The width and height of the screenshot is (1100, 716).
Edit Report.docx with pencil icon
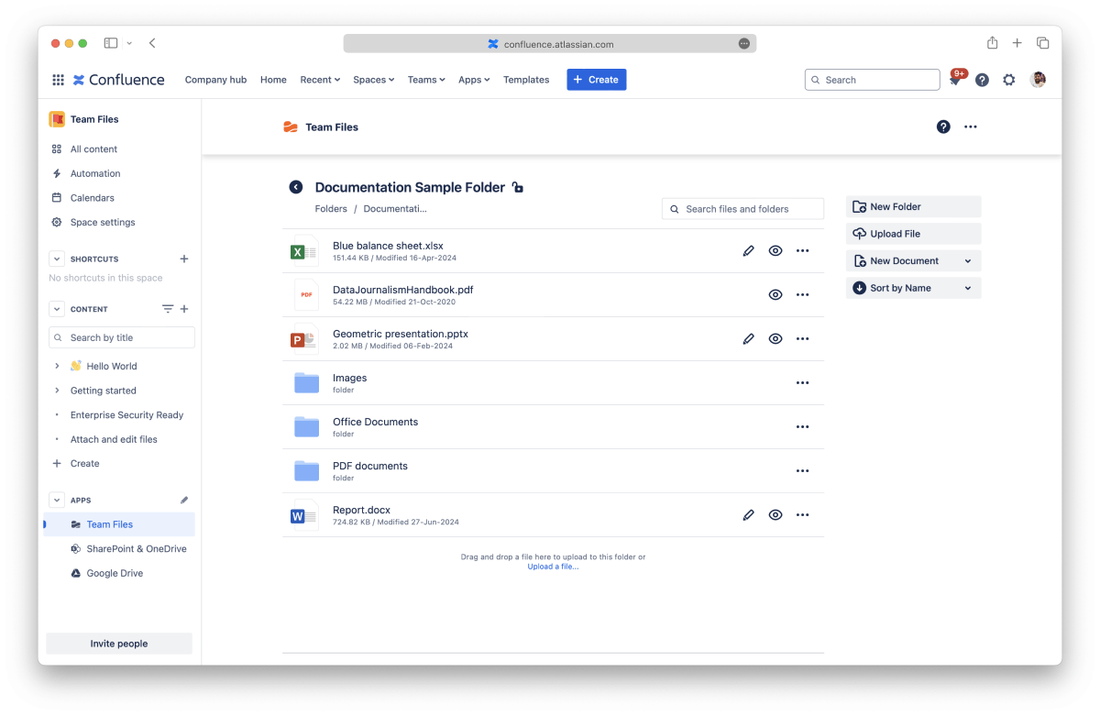749,514
